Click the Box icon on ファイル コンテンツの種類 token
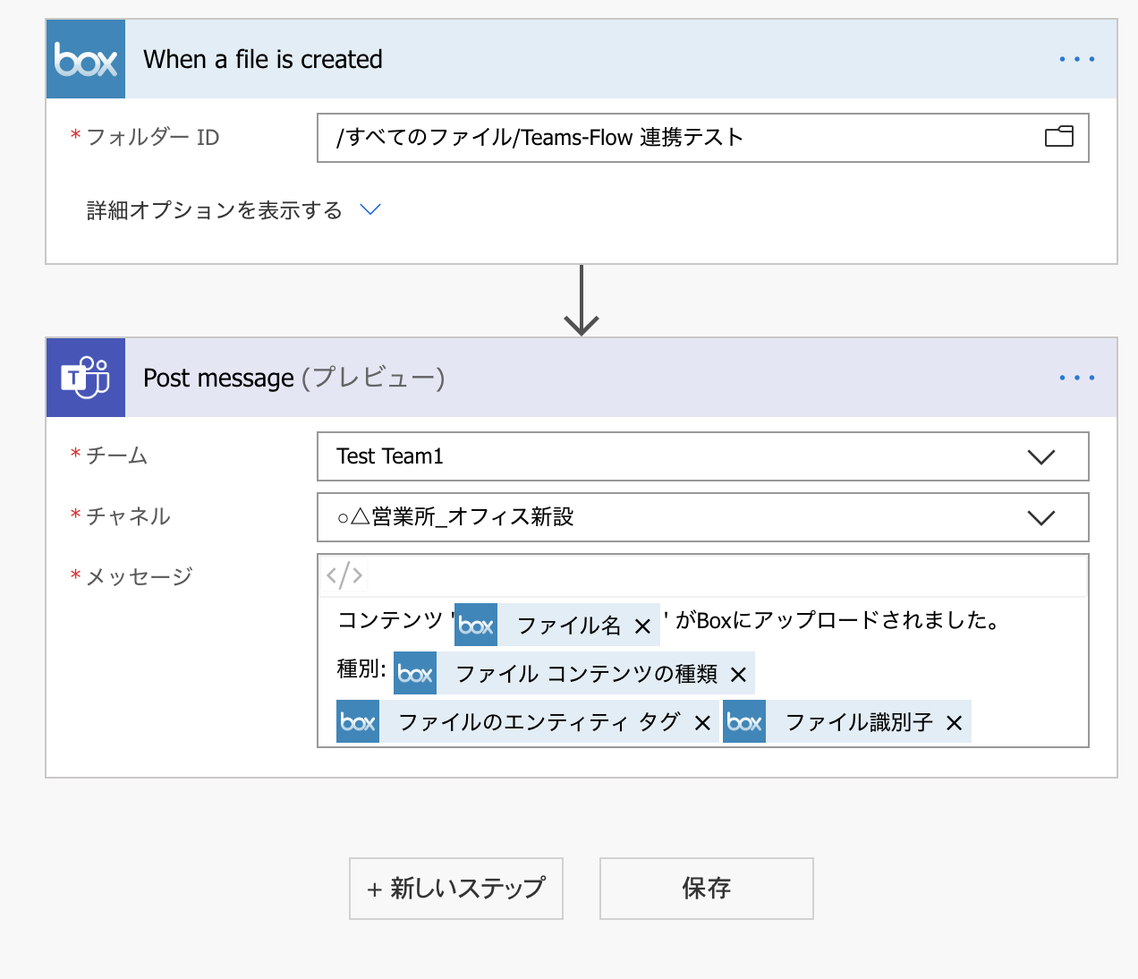The height and width of the screenshot is (979, 1138). (414, 673)
